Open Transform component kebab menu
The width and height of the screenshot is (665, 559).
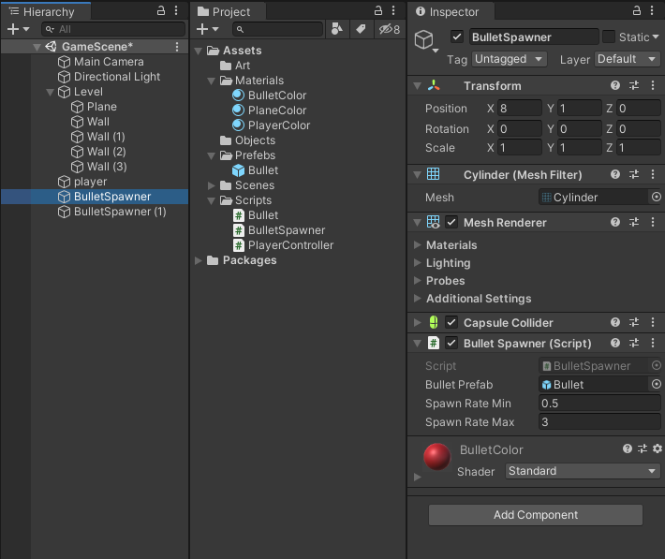click(x=653, y=85)
